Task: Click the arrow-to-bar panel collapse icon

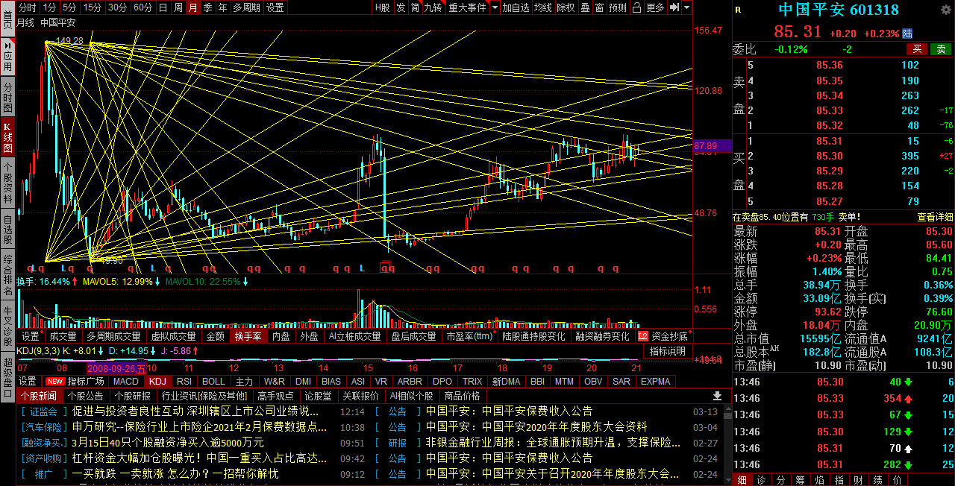Action: coord(674,7)
